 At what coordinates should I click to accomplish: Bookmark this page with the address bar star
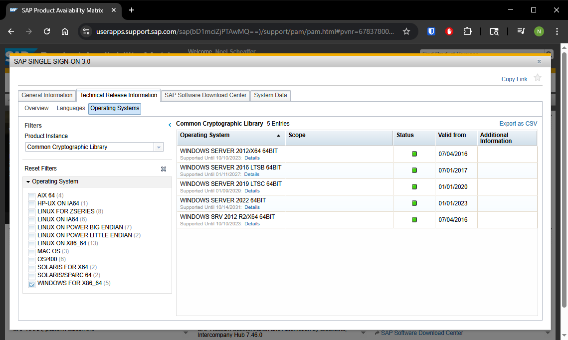406,31
